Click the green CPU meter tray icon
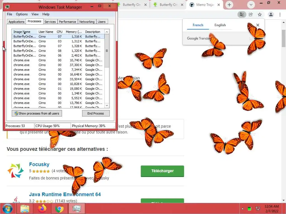 tap(249, 208)
